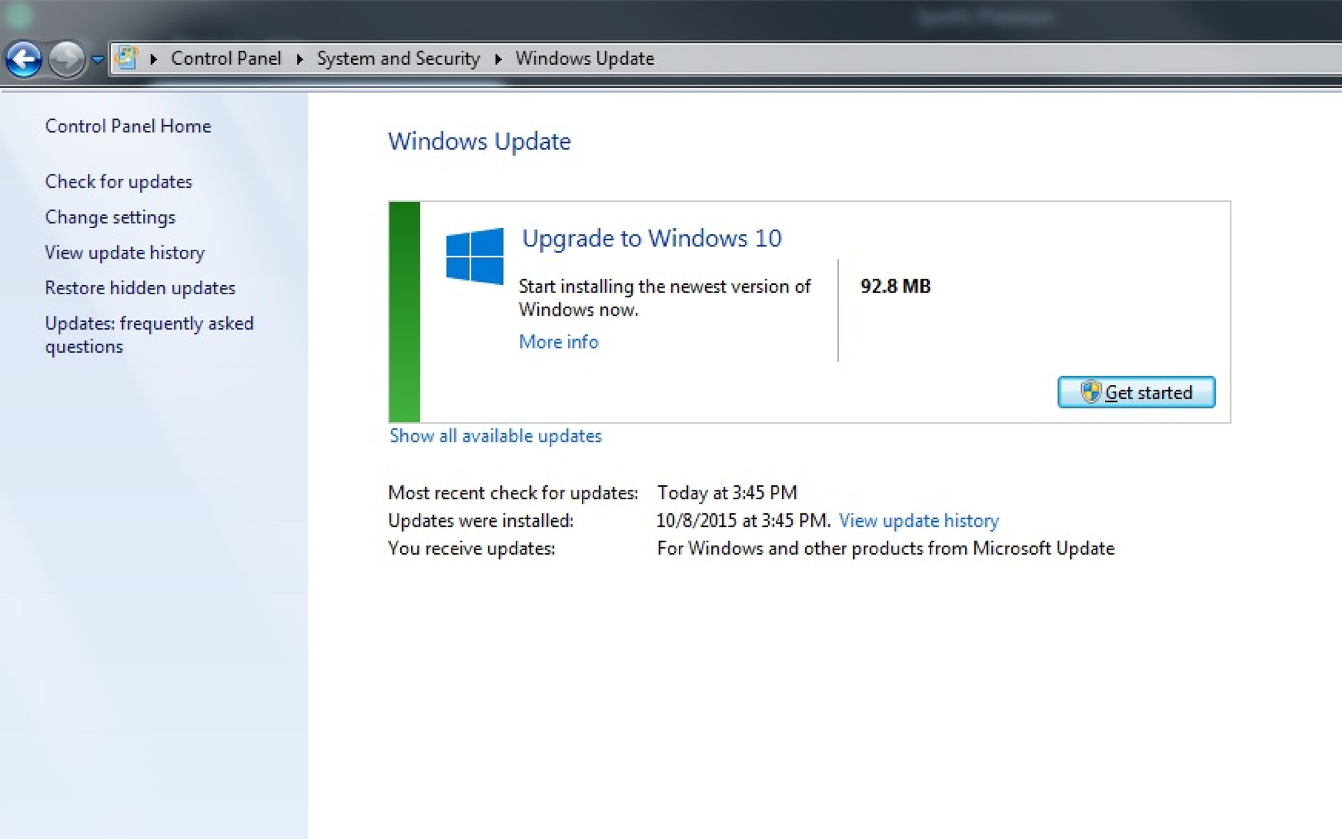
Task: Go to System and Security breadcrumb
Action: pyautogui.click(x=398, y=58)
